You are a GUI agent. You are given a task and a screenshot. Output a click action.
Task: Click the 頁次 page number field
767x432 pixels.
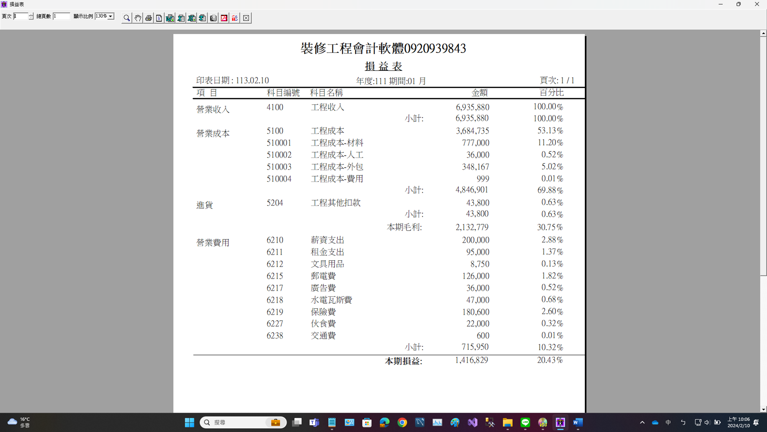pyautogui.click(x=20, y=16)
